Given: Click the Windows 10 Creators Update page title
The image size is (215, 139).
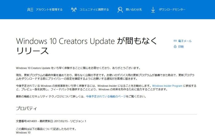Looking at the screenshot, I should coord(86,46).
